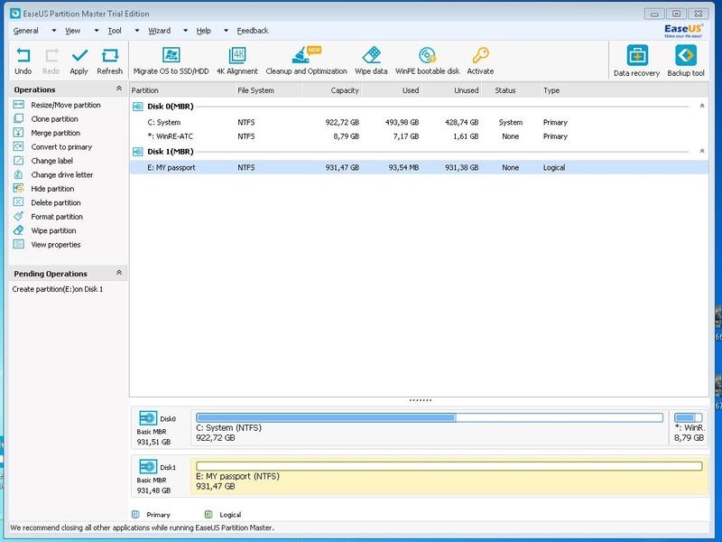Open the dropdown arrow next to General
Image resolution: width=722 pixels, height=542 pixels.
pyautogui.click(x=54, y=31)
